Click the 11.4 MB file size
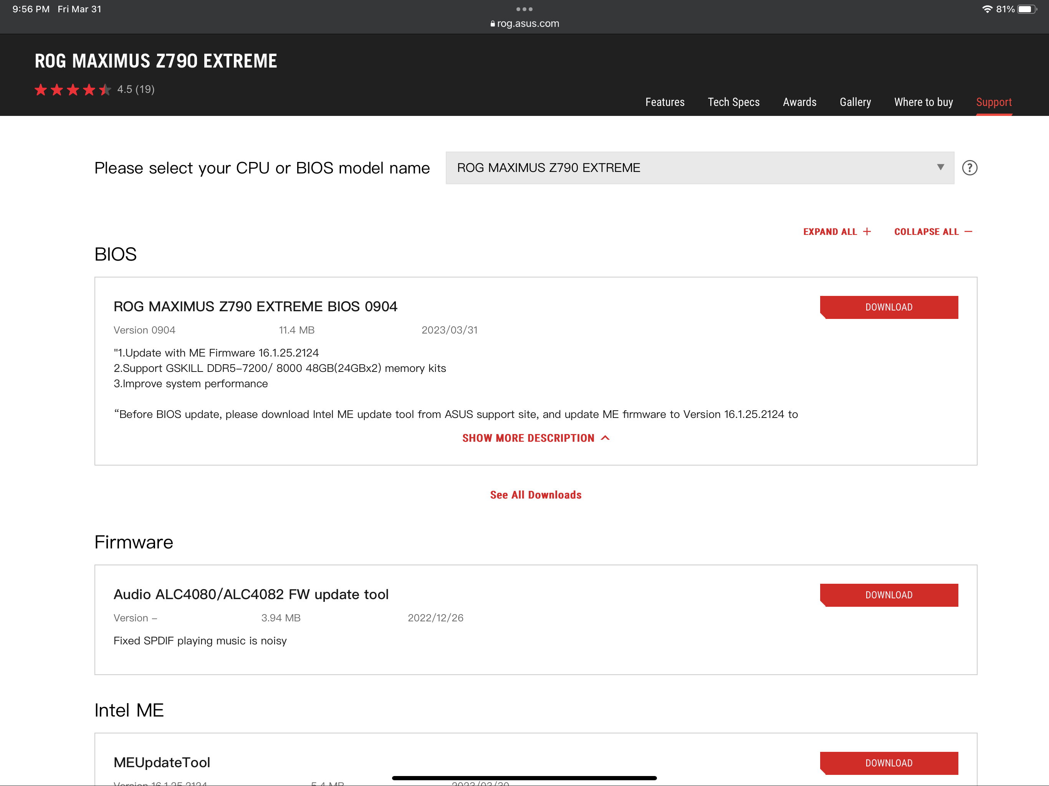Image resolution: width=1049 pixels, height=786 pixels. click(296, 330)
